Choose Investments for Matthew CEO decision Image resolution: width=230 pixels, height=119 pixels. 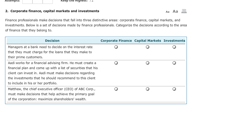174,89
